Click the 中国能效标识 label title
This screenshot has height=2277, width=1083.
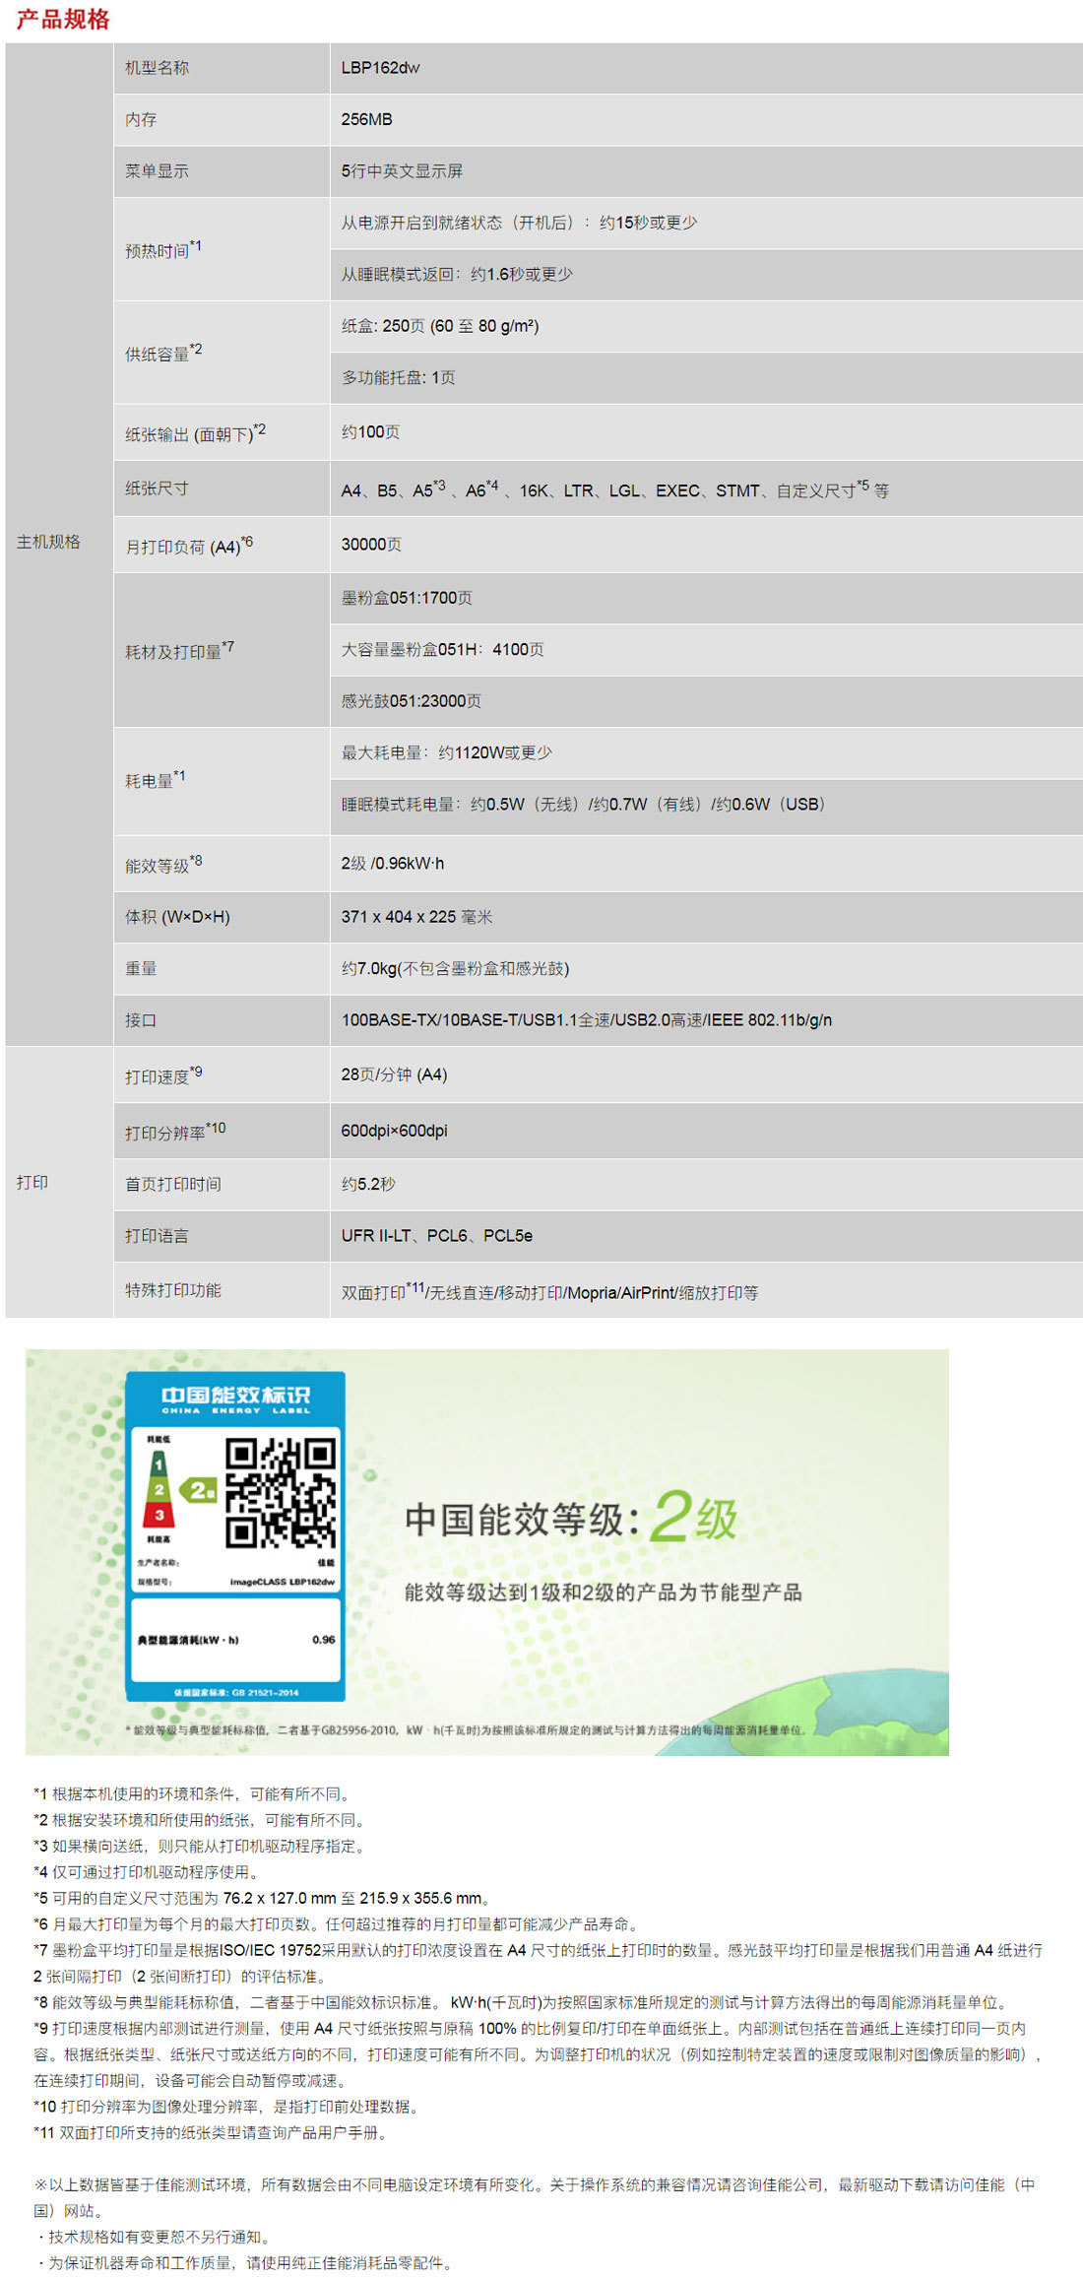pos(236,1395)
